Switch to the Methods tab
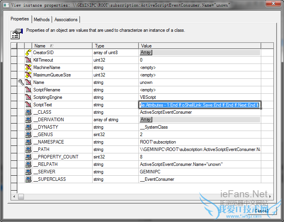Viewport: 284px width, 222px height. [x=42, y=20]
